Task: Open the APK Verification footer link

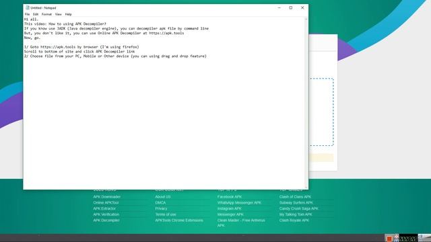Action: [x=106, y=214]
